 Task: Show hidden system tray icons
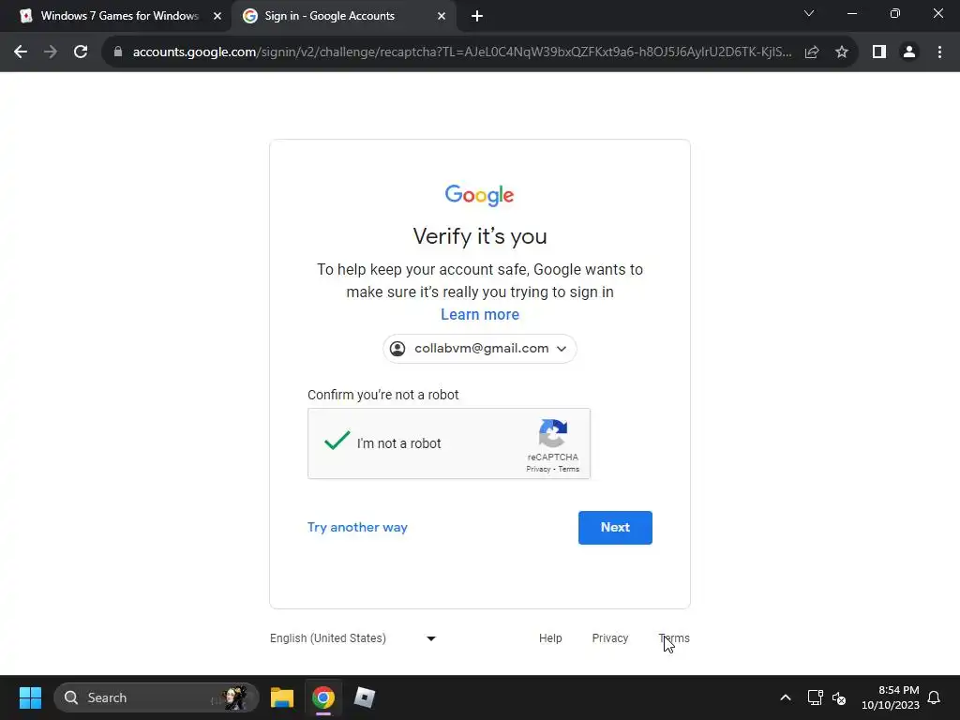click(786, 697)
